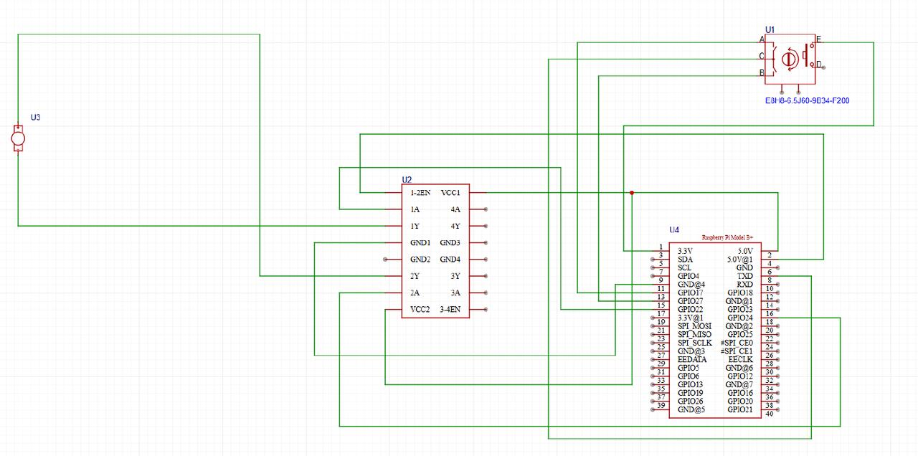Click the SPI_MISO pin label
This screenshot has width=918, height=456.
pyautogui.click(x=695, y=335)
